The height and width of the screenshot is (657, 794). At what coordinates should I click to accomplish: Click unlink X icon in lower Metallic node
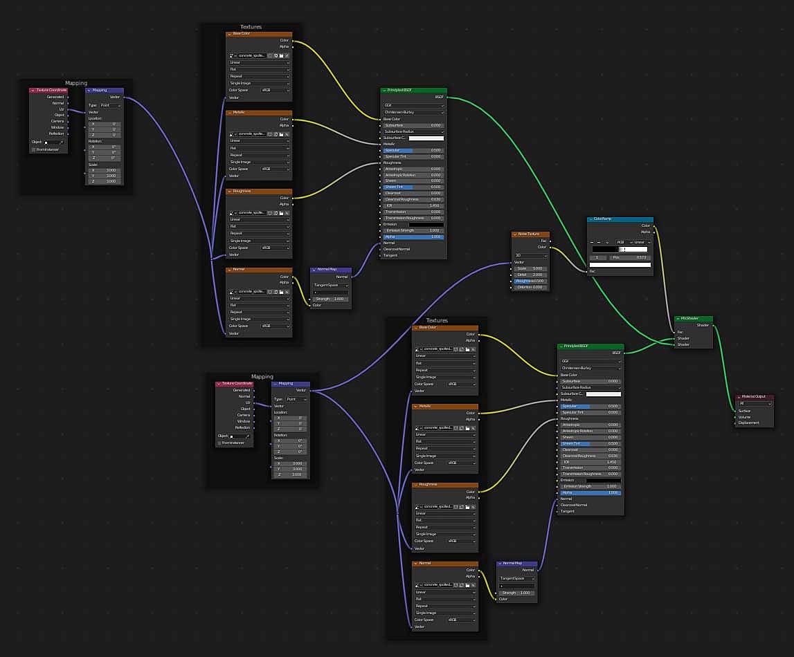coord(473,428)
